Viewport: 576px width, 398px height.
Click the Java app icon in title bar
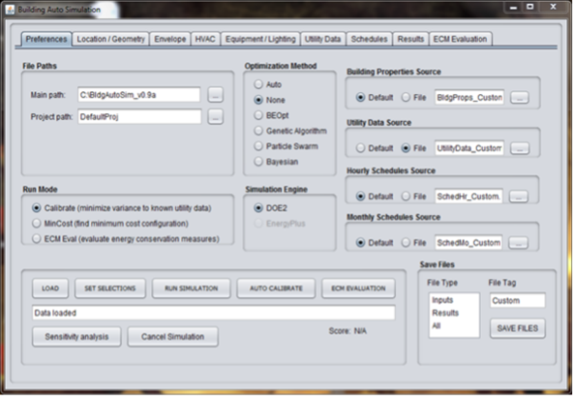(11, 10)
